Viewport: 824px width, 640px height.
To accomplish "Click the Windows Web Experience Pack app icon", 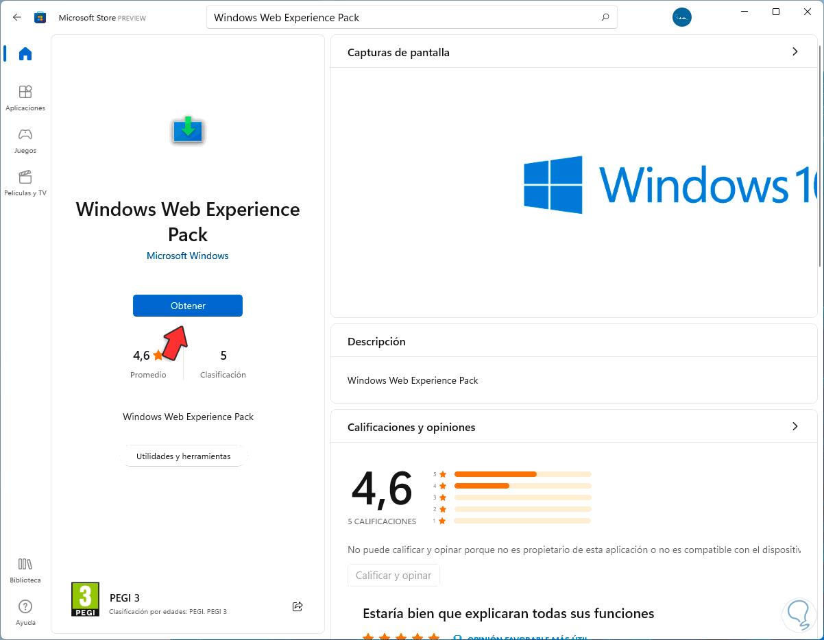I will pos(188,130).
